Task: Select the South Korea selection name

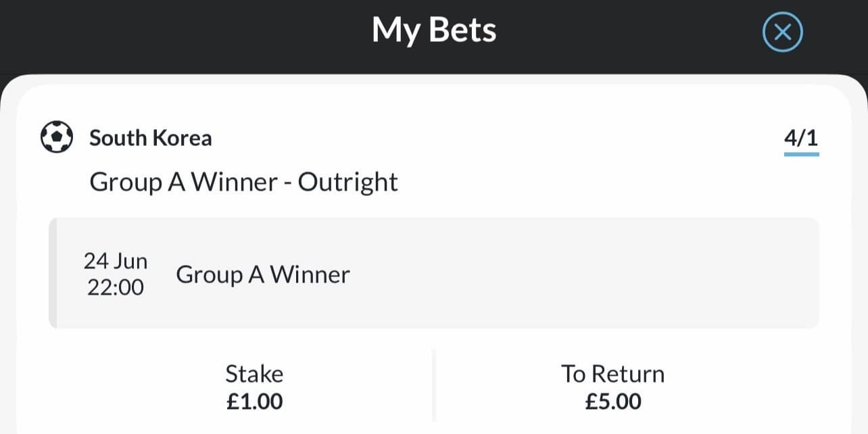Action: 151,138
